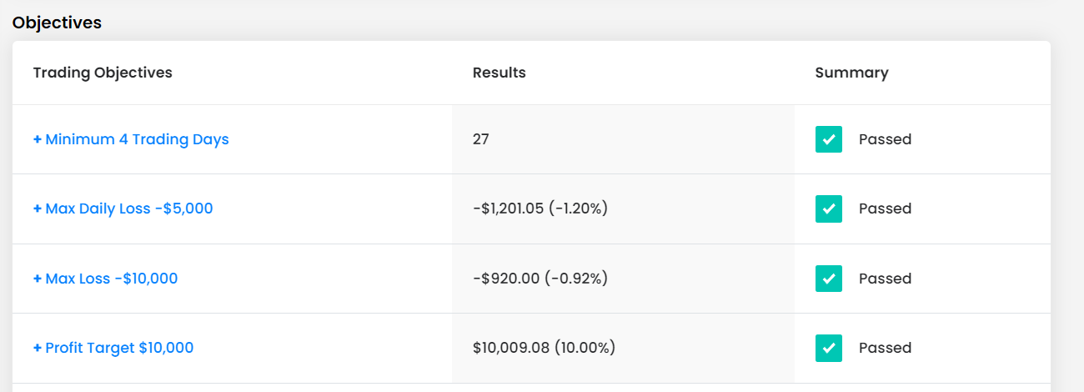Click the Passed label for Profit Target

pos(886,348)
